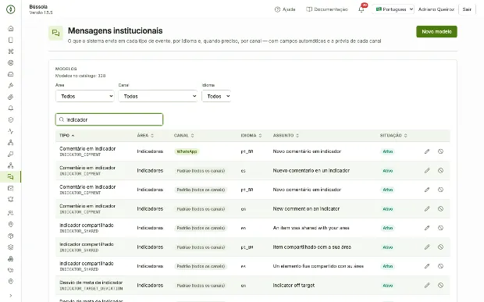Deactivate the 'Indicator off target' model
The width and height of the screenshot is (484, 302).
coord(440,286)
